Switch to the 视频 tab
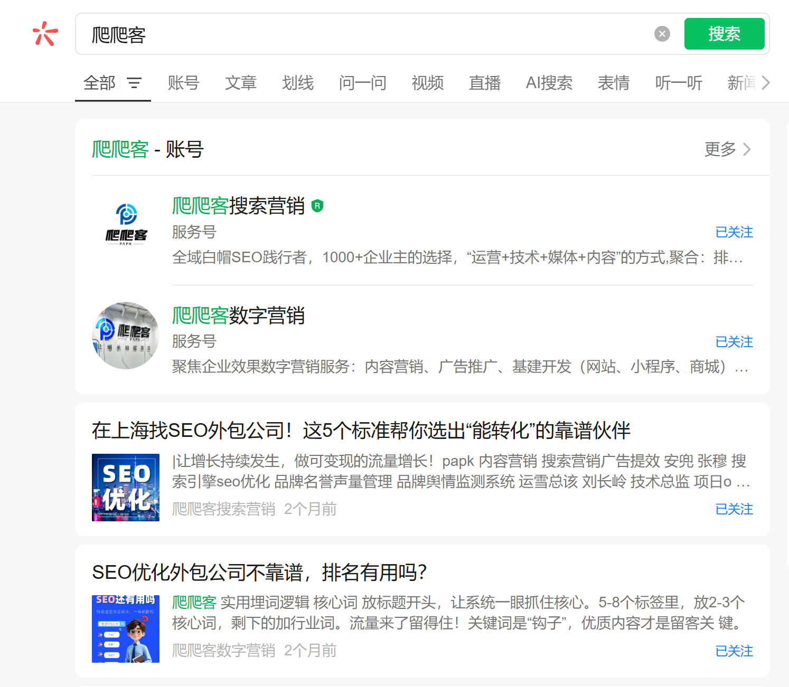 427,83
